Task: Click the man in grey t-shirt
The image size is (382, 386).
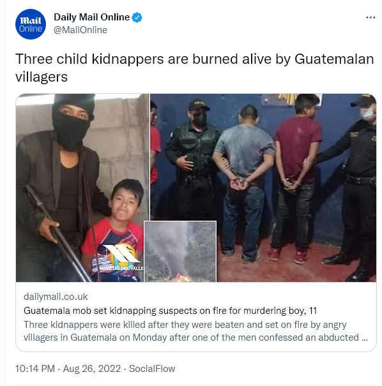Action: tap(244, 183)
